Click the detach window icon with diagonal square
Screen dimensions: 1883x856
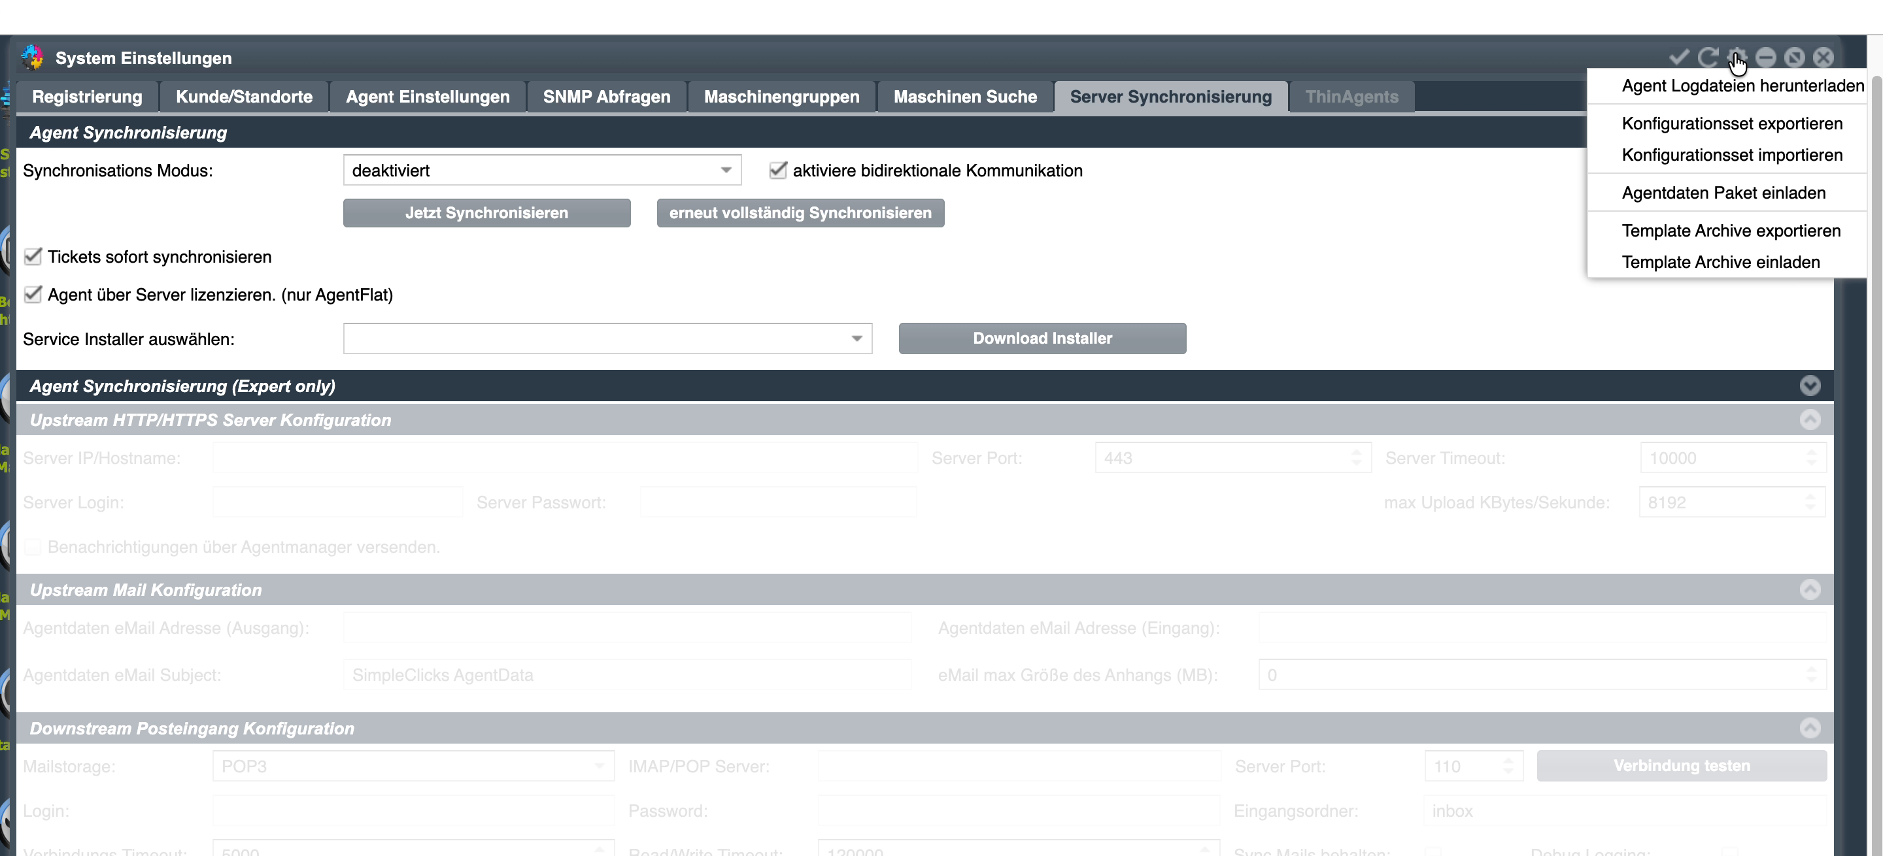coord(1794,57)
